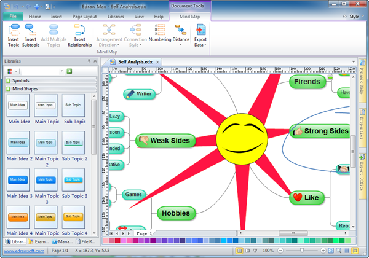Collapse the Symbols library section
The height and width of the screenshot is (258, 369).
[x=7, y=80]
